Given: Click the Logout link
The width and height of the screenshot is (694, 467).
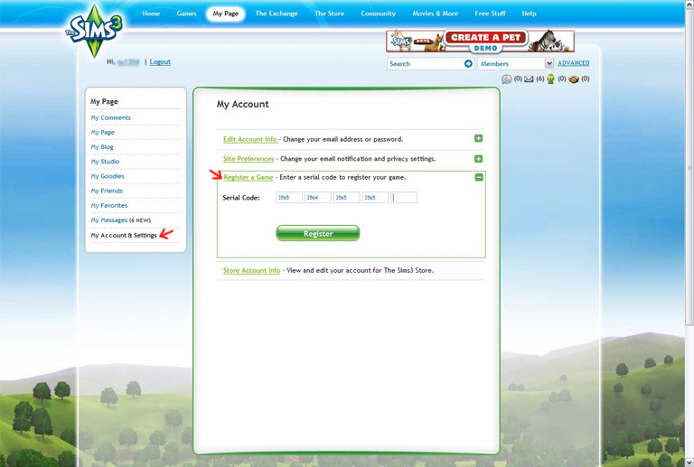Looking at the screenshot, I should 160,62.
